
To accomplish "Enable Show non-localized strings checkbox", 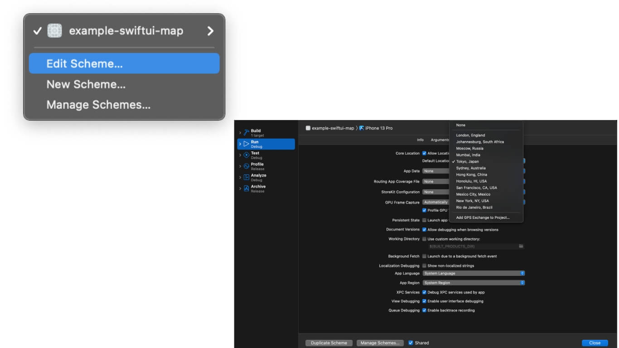I will coord(424,266).
